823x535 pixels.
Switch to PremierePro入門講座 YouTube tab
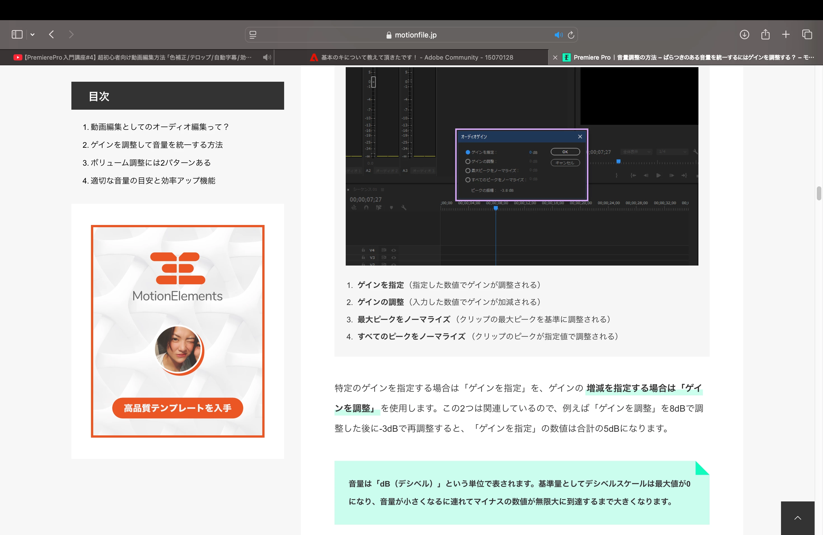[x=138, y=57]
